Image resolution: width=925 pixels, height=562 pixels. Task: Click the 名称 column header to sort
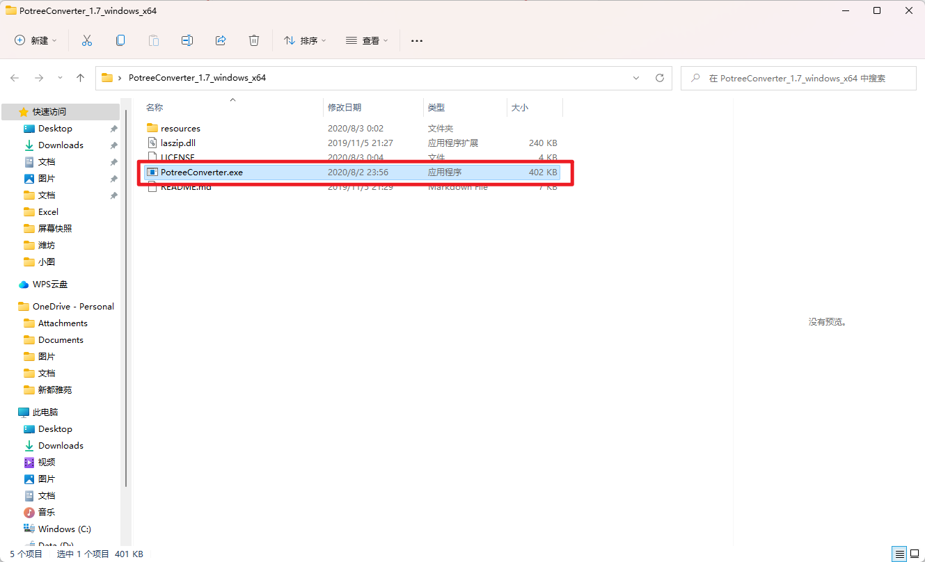[154, 107]
